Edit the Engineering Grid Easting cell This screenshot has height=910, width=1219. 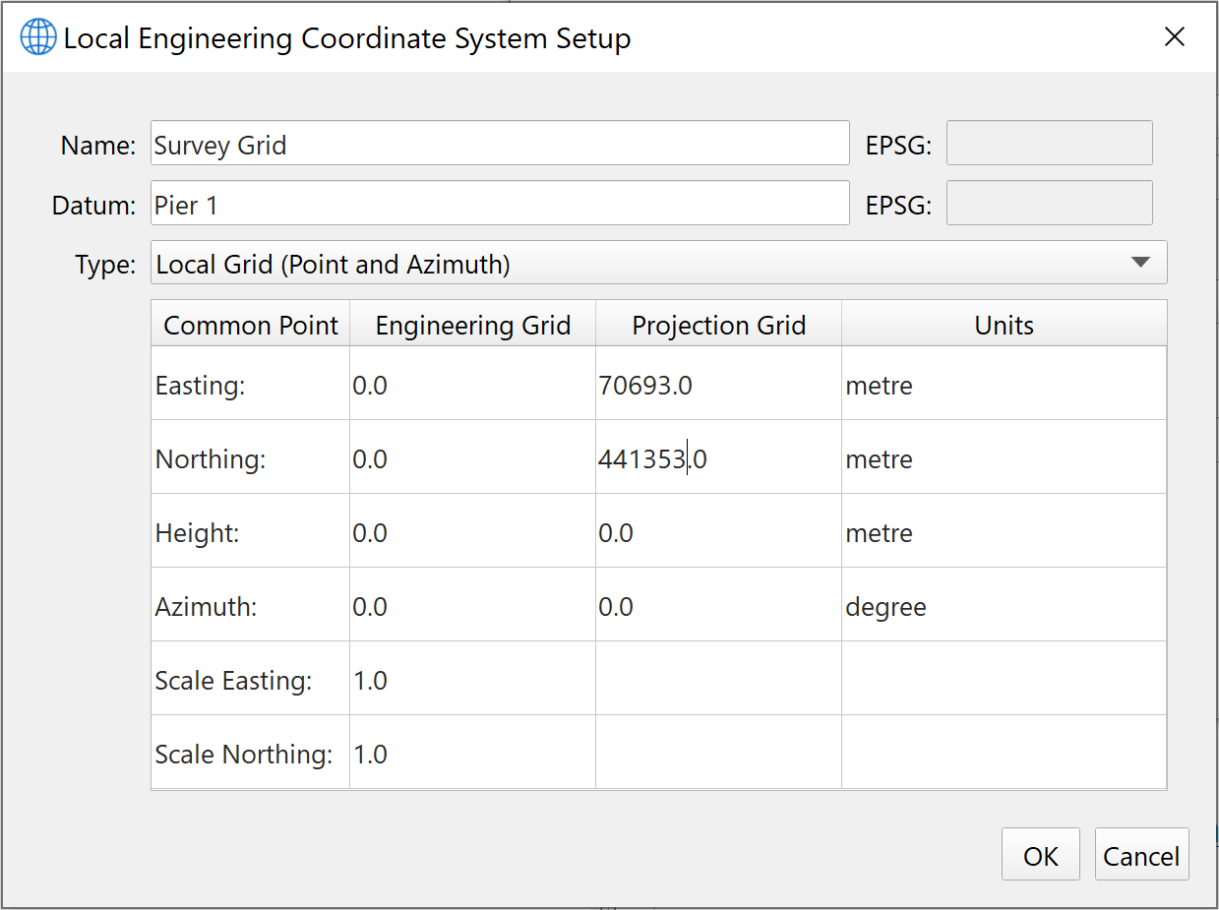coord(471,385)
